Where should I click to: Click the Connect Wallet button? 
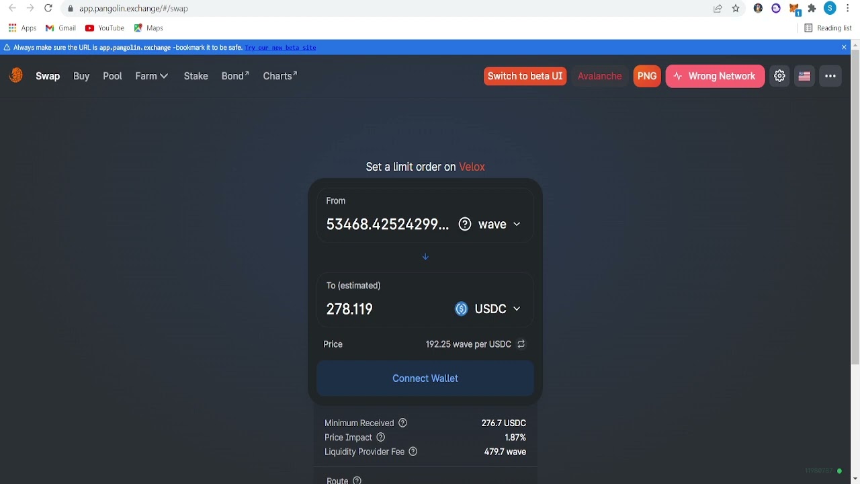click(x=425, y=378)
